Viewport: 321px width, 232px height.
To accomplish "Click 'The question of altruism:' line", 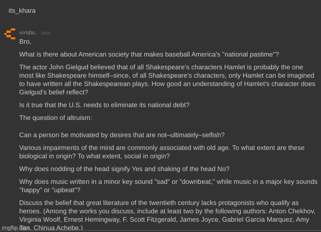I will pyautogui.click(x=56, y=118).
